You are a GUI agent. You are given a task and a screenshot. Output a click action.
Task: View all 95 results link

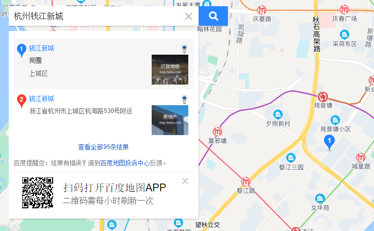pos(103,147)
